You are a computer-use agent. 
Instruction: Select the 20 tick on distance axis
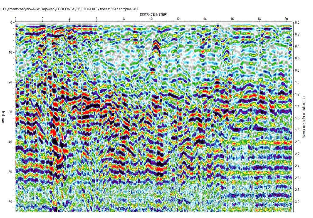[x=286, y=19]
